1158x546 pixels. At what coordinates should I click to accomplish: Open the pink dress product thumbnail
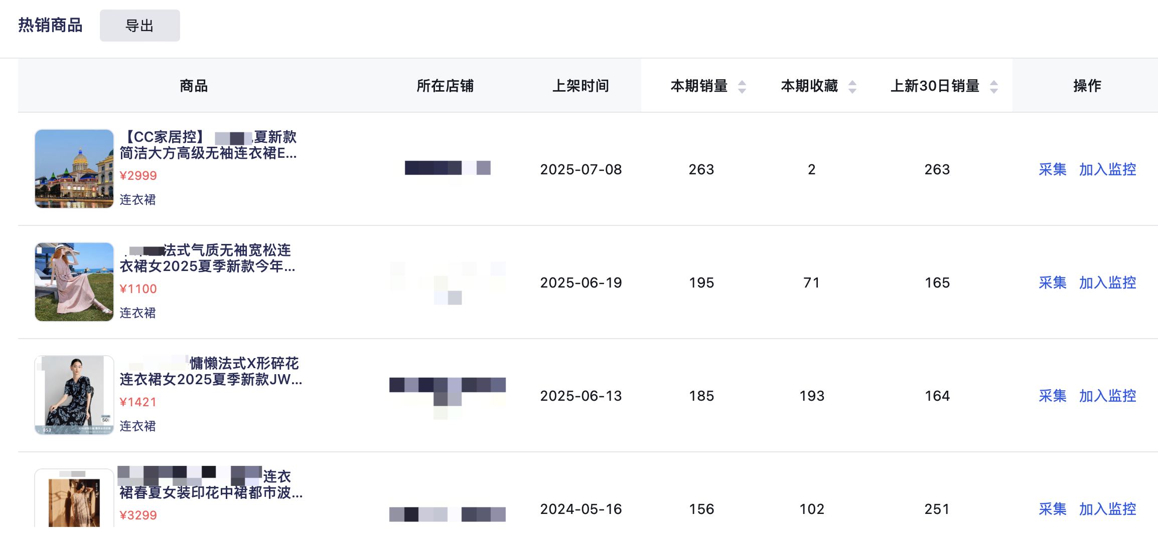pos(74,282)
